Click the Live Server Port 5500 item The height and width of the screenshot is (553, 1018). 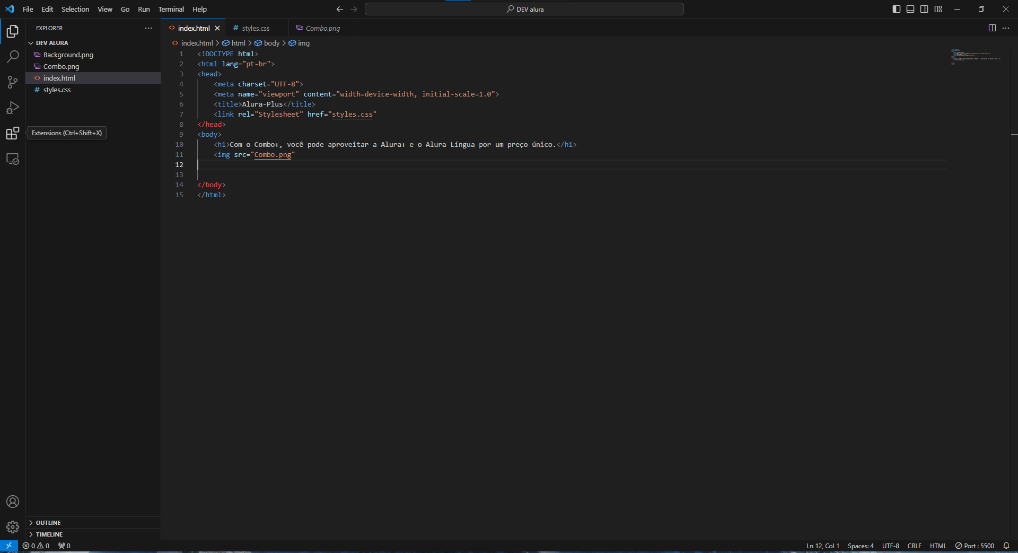pos(975,546)
